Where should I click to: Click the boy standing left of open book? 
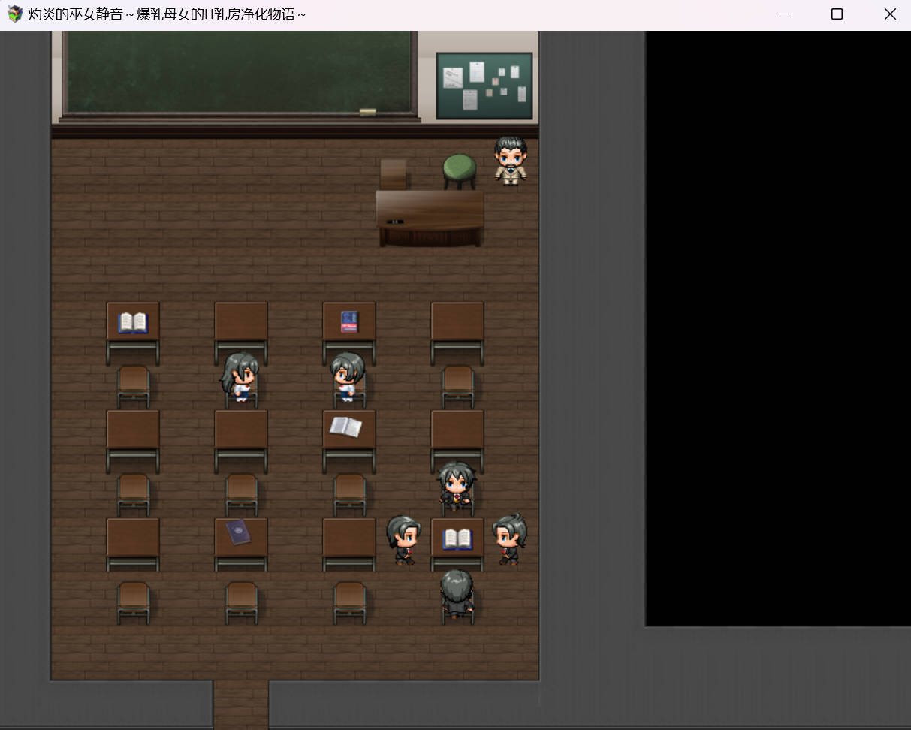[403, 539]
